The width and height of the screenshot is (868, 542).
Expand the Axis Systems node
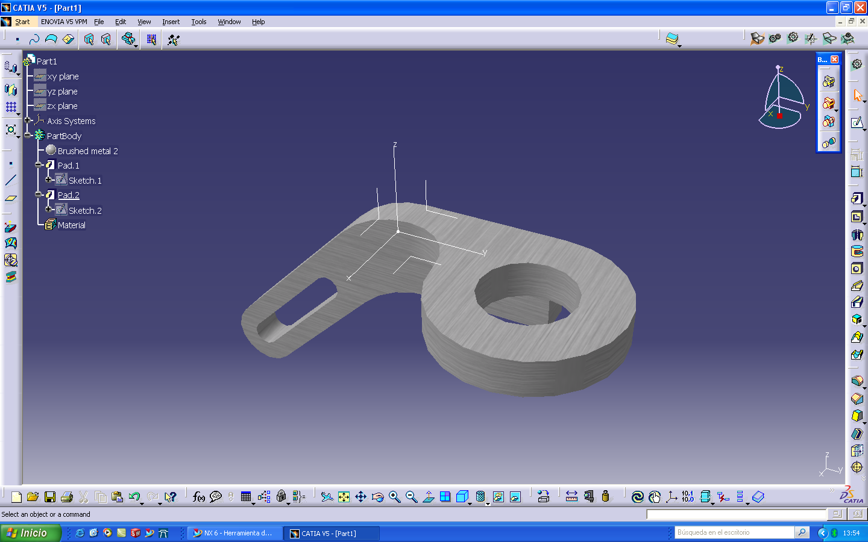point(28,120)
